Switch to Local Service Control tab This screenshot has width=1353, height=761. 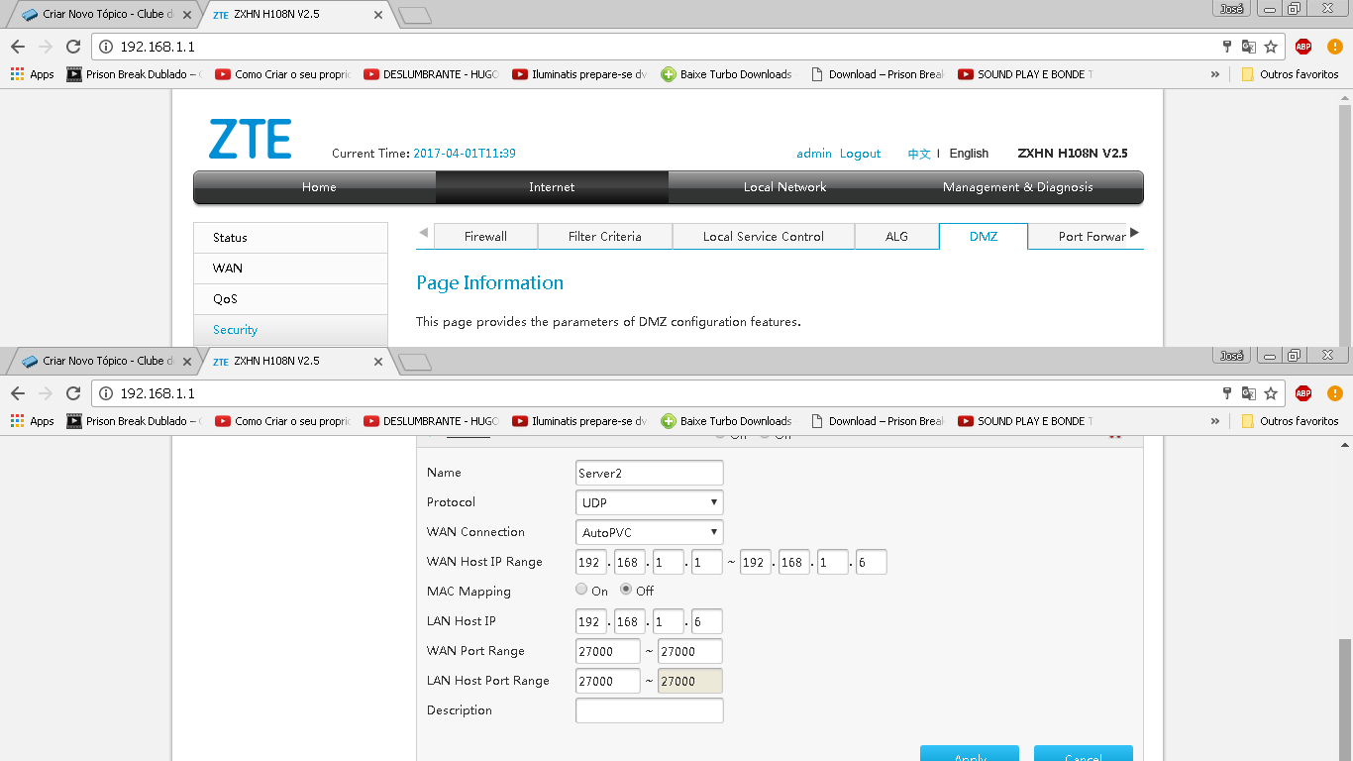763,237
